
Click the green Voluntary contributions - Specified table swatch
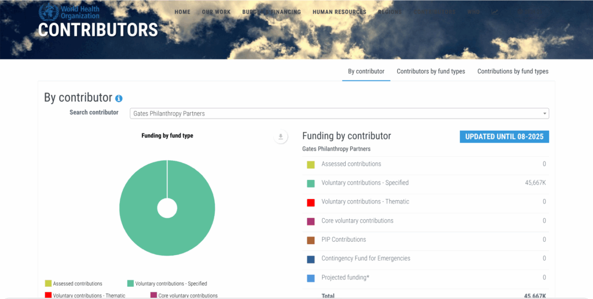coord(311,183)
